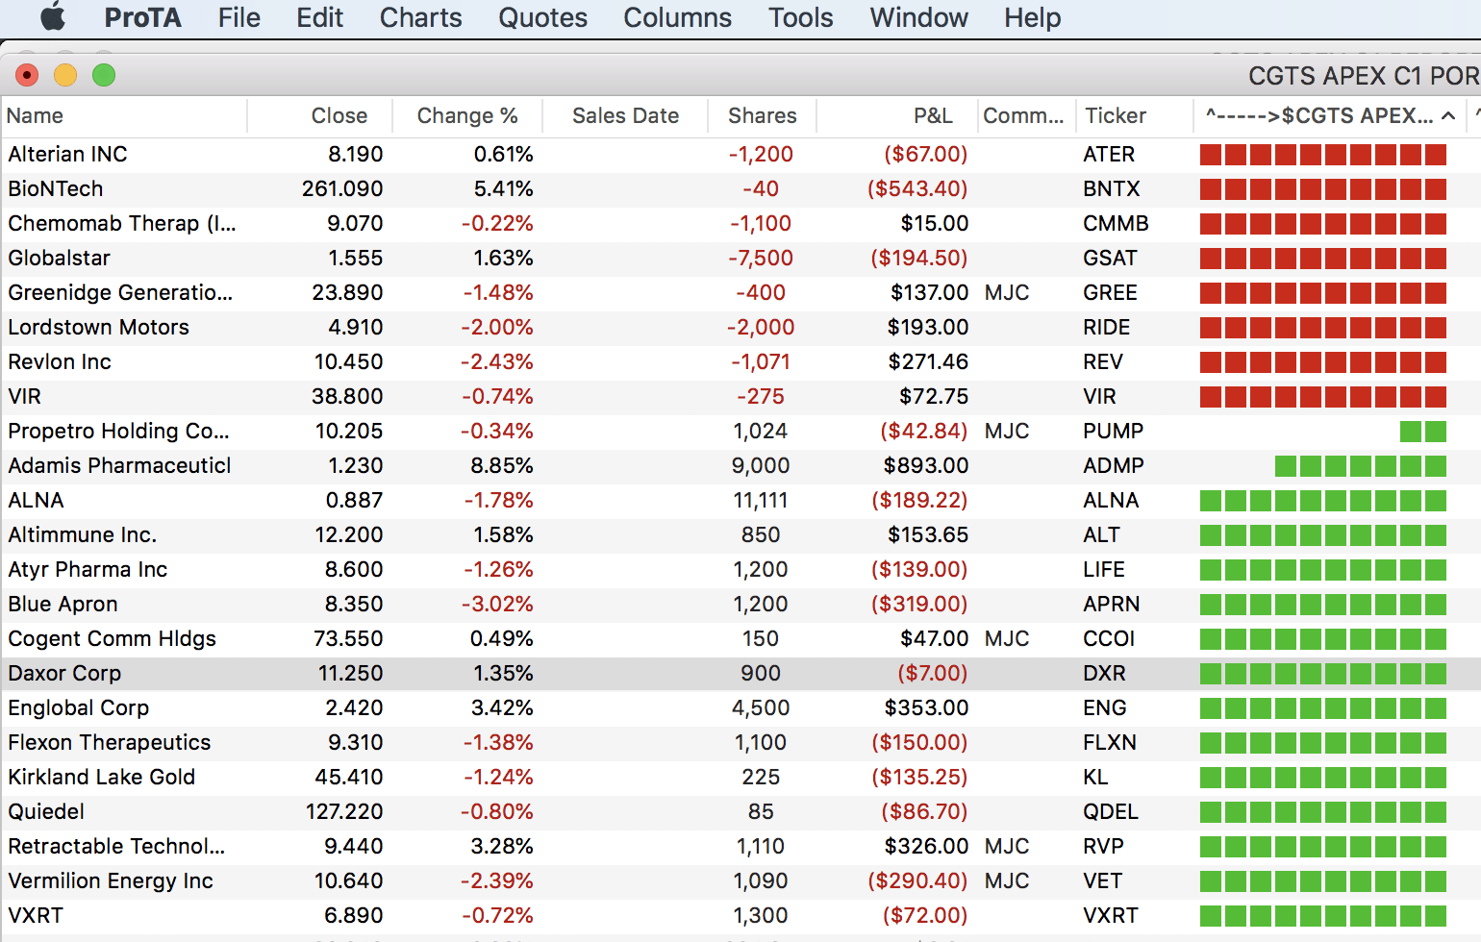
Task: Click the ADMP ticker cell
Action: (1114, 466)
